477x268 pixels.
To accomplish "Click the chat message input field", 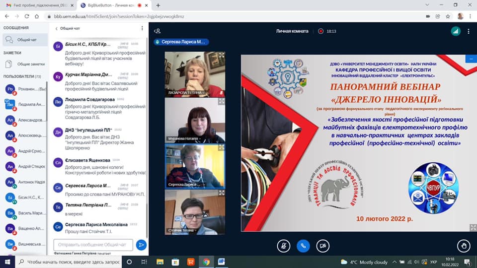I will [93, 245].
